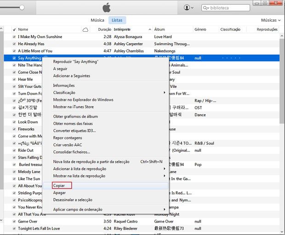Select the song Game Over
The image size is (285, 235).
pyautogui.click(x=28, y=222)
